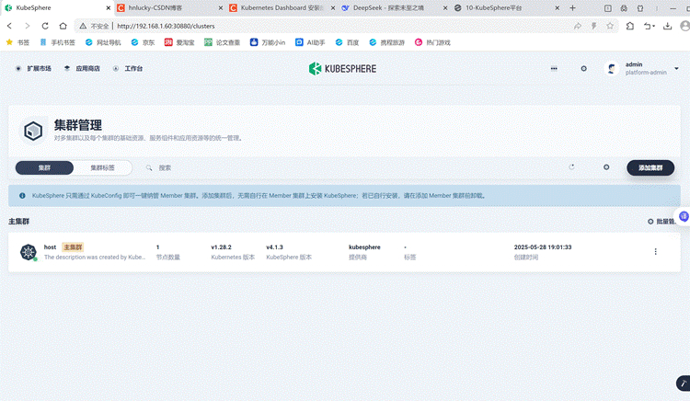This screenshot has width=690, height=401.
Task: Open the browser downloads icon
Action: click(x=668, y=26)
